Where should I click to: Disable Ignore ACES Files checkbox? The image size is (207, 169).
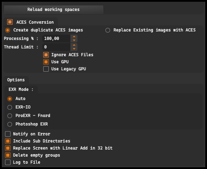46,55
